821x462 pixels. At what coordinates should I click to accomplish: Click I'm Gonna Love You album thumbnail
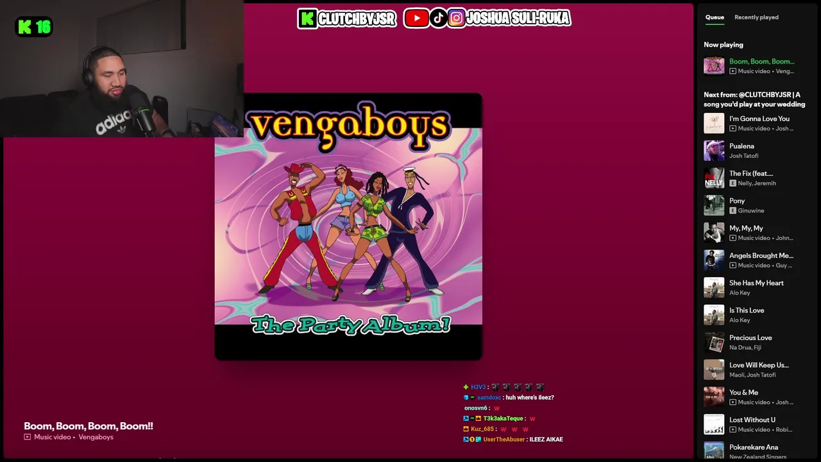pyautogui.click(x=714, y=123)
